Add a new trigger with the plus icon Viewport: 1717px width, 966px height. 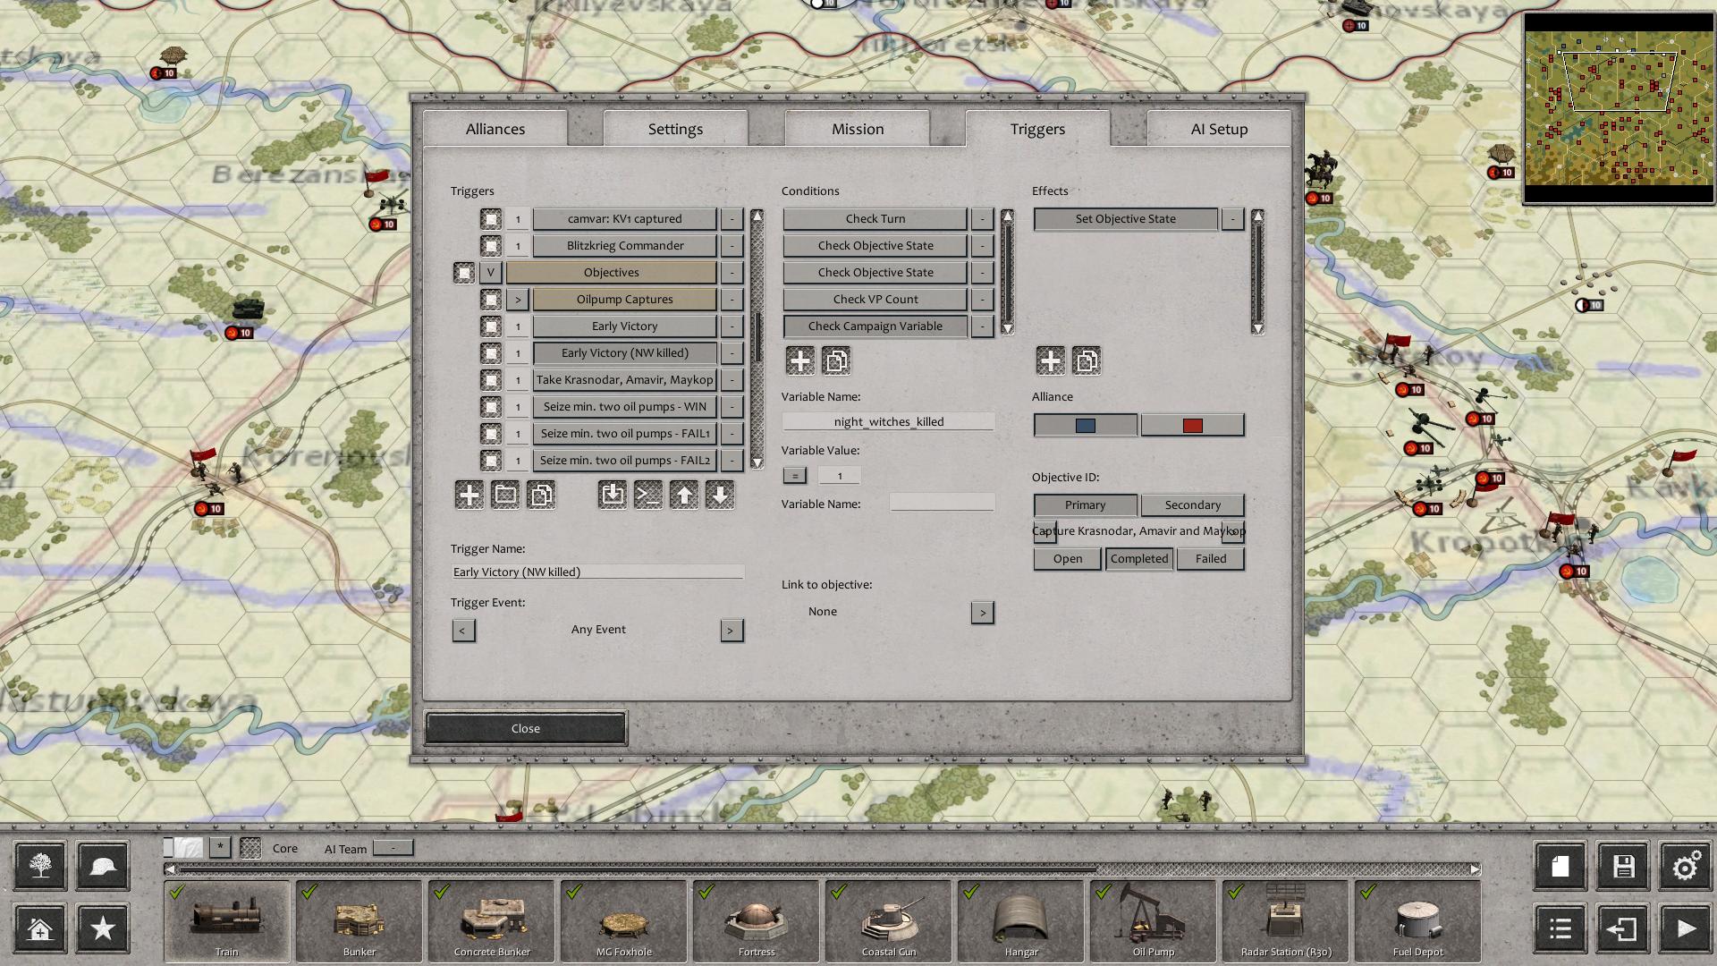point(469,495)
